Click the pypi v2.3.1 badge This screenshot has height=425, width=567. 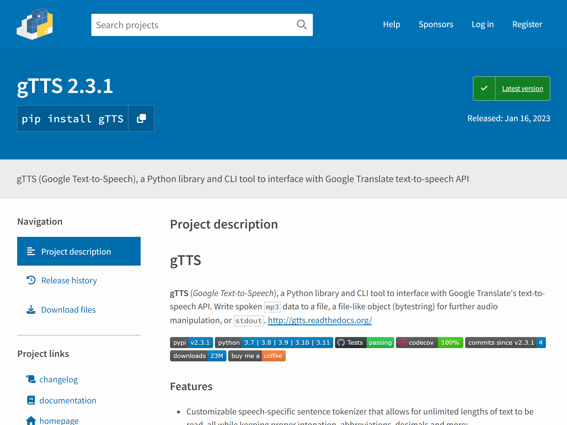coord(192,343)
